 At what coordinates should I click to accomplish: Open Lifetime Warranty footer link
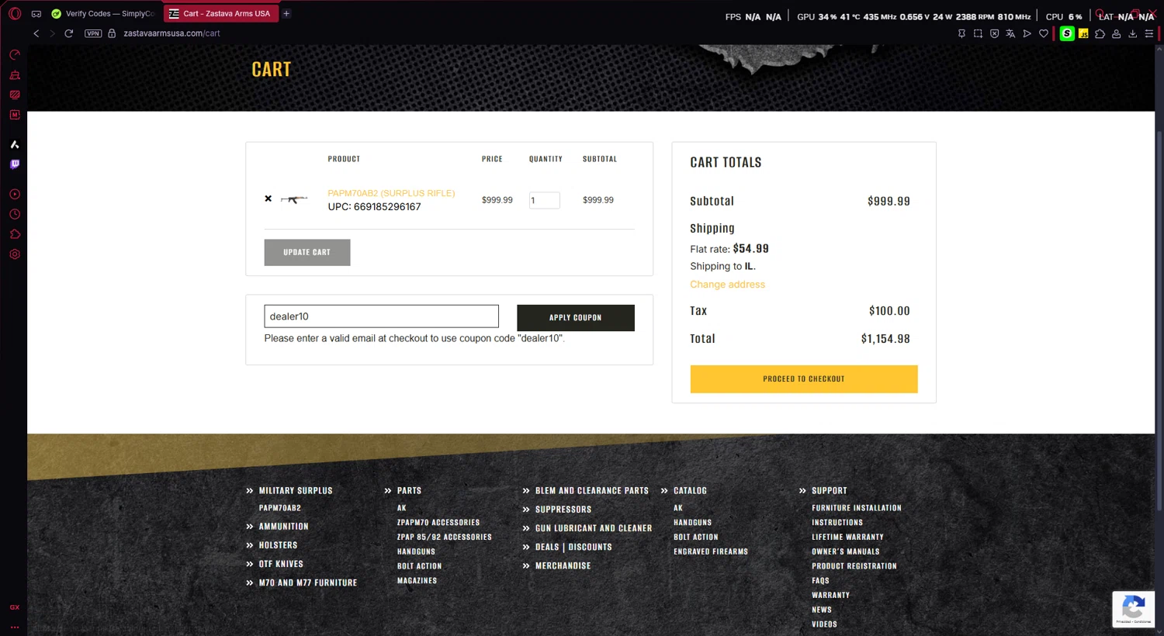click(847, 537)
